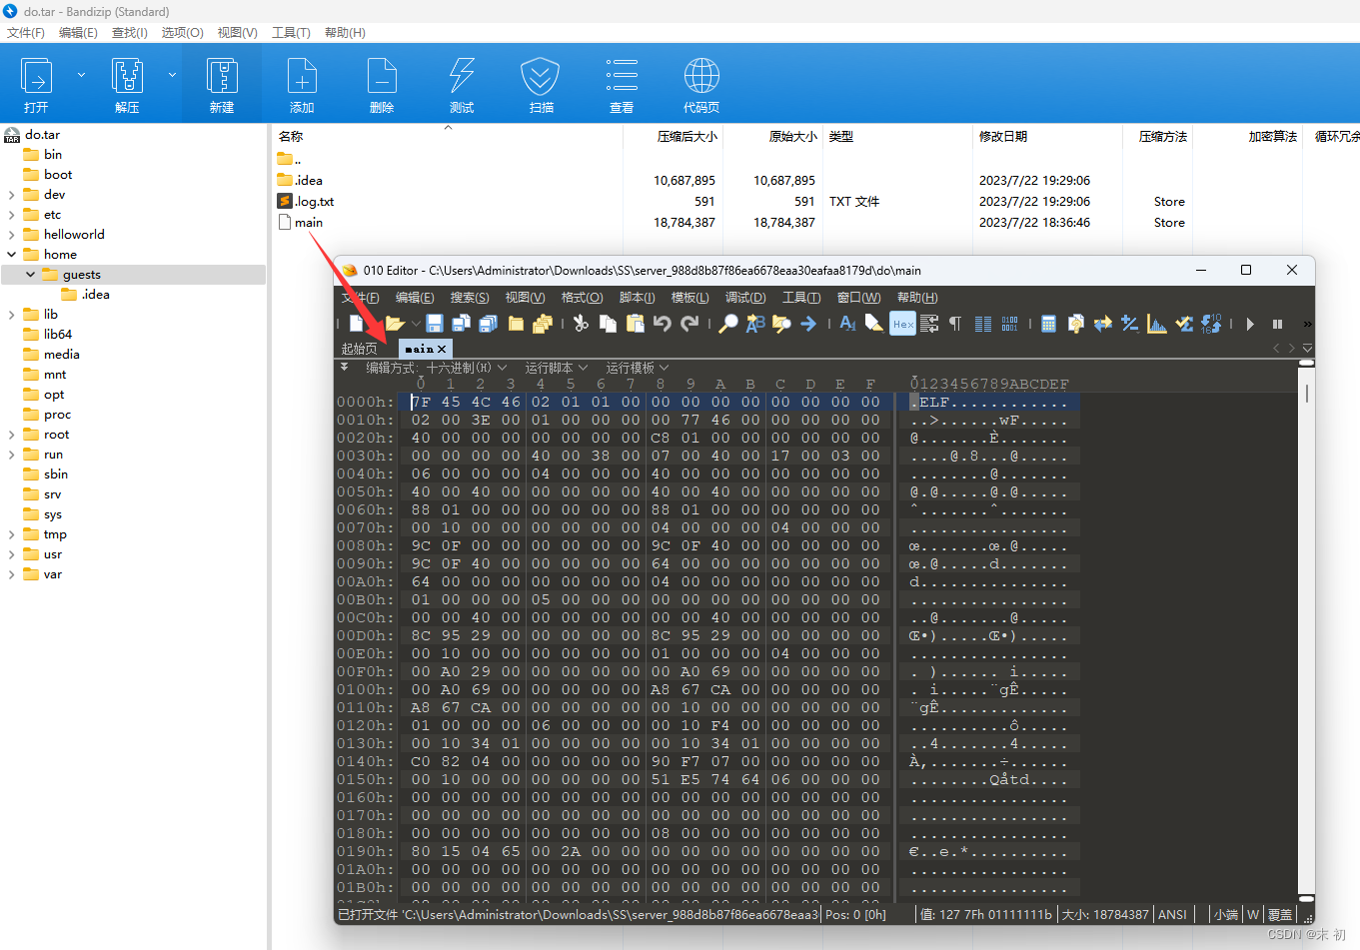Image resolution: width=1360 pixels, height=950 pixels.
Task: Open the 模板(L) menu in 010 Editor
Action: [689, 298]
